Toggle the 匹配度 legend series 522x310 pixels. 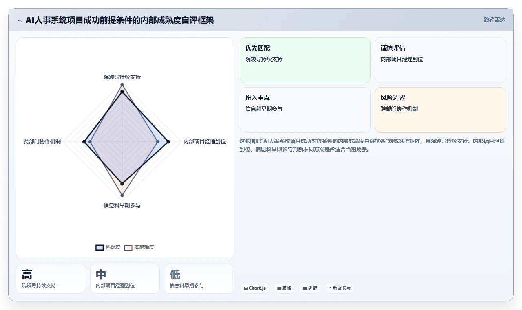click(108, 247)
